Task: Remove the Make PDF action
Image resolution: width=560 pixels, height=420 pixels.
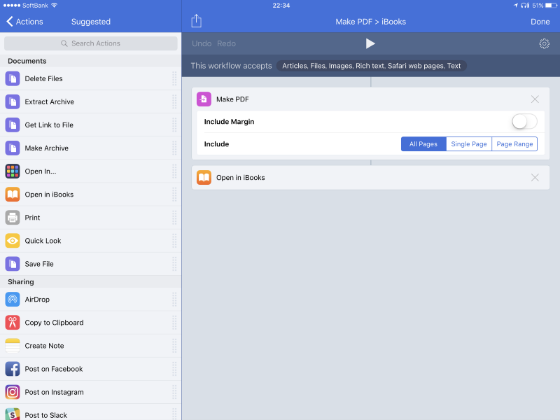Action: pos(535,99)
